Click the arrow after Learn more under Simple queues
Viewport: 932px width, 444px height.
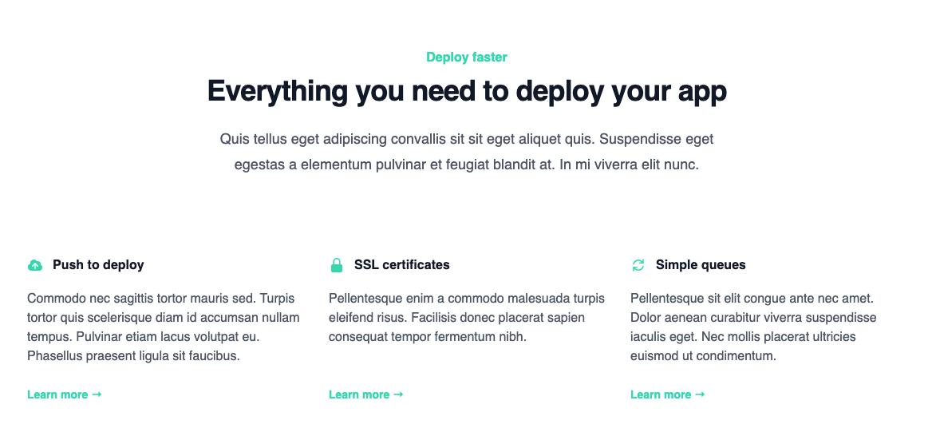700,394
